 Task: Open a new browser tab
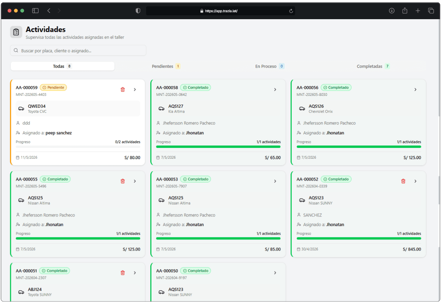coord(418,11)
